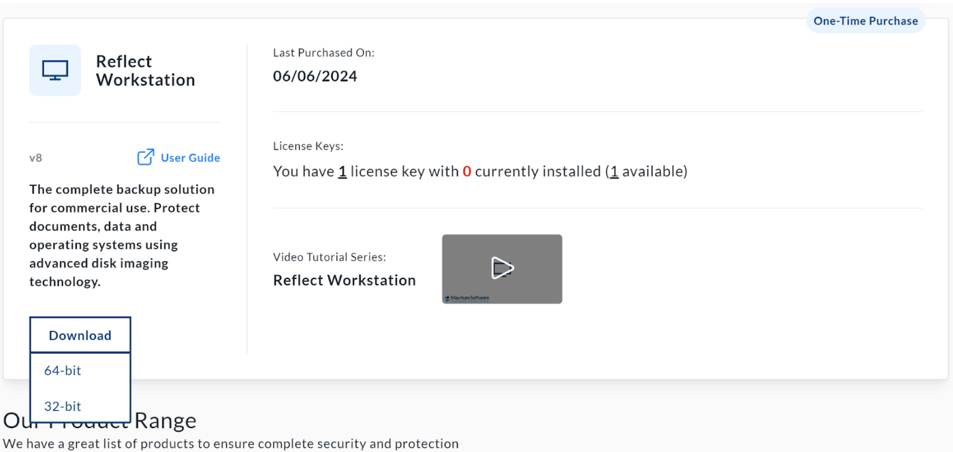Viewport: 953px width, 452px height.
Task: Click the purchase date 06/06/2024
Action: [x=315, y=76]
